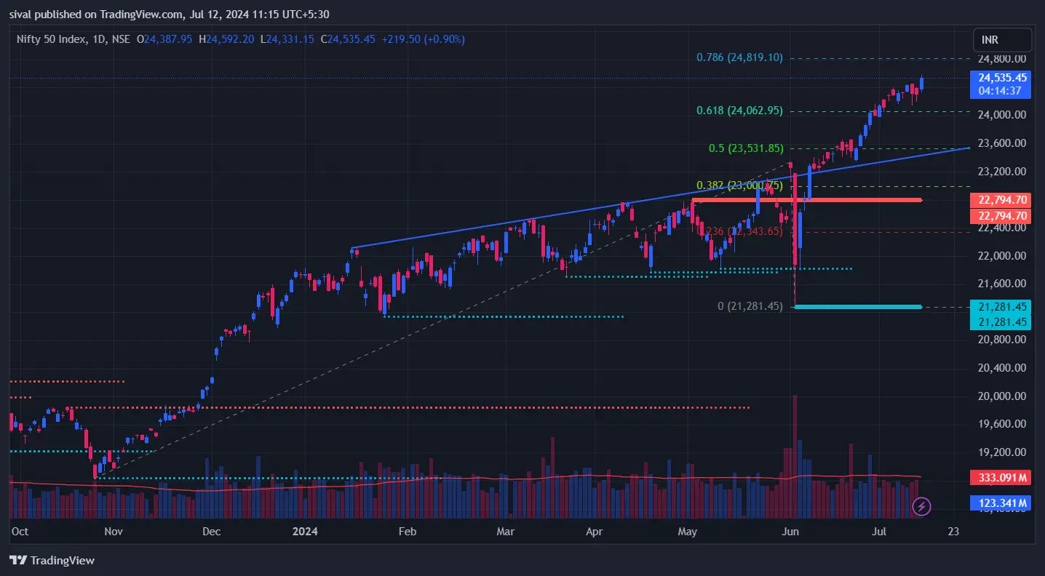Screen dimensions: 1045x576
Task: Click the Jun label on time axis
Action: tap(790, 532)
